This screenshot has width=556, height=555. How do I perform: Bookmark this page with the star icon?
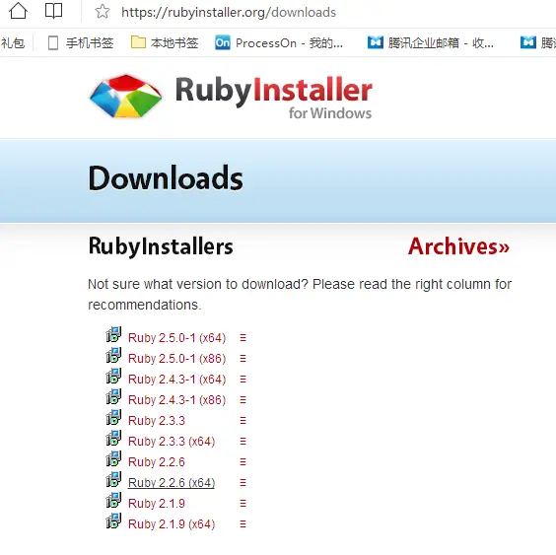pyautogui.click(x=103, y=12)
